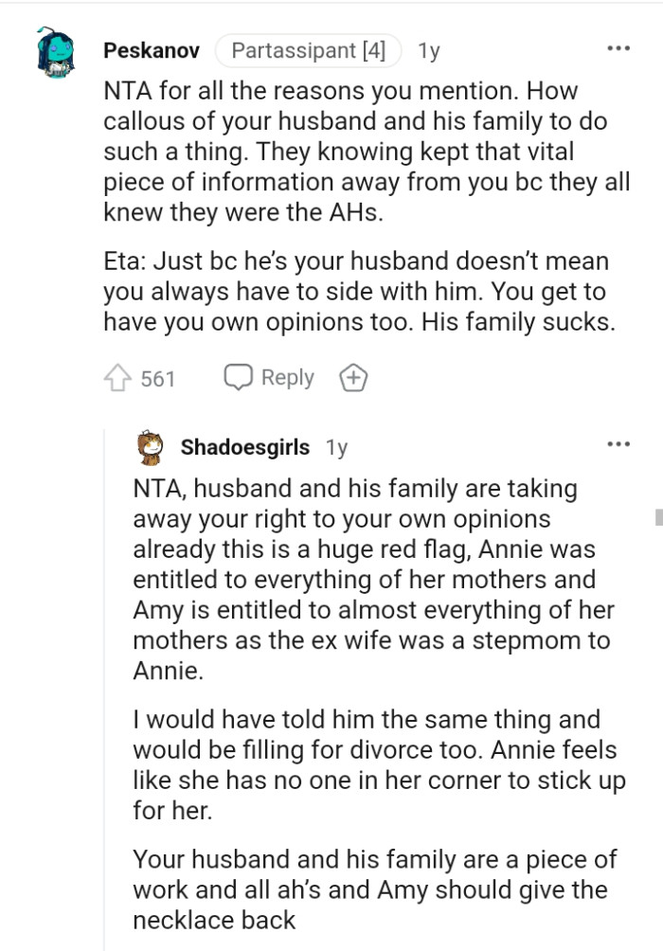
Task: Click the award plus icon on Peskanov's comment
Action: pyautogui.click(x=353, y=377)
